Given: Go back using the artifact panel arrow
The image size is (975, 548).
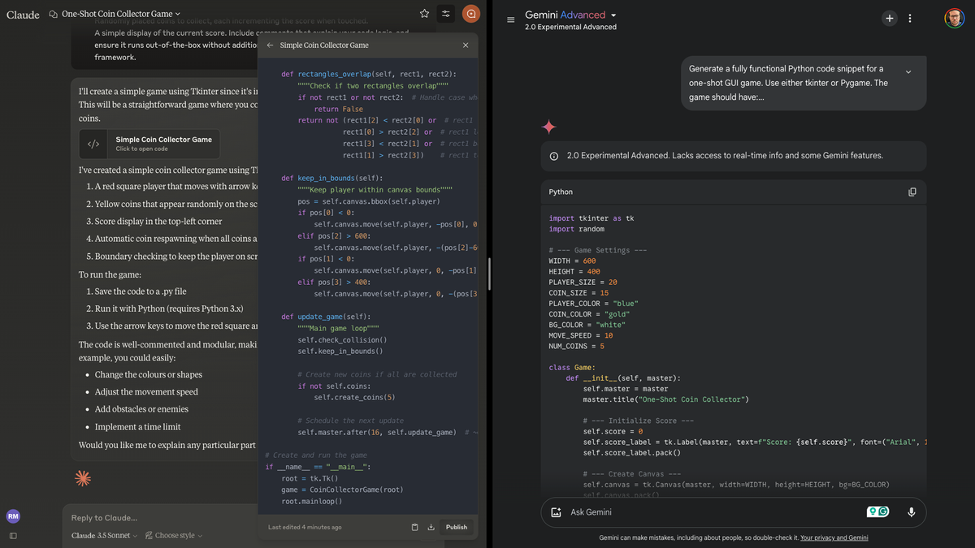Looking at the screenshot, I should point(270,45).
